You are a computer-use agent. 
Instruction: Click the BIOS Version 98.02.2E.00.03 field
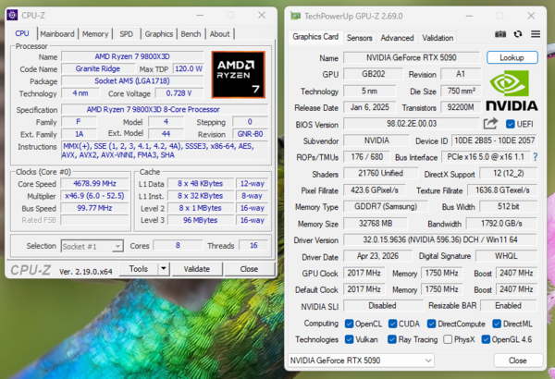click(x=412, y=124)
